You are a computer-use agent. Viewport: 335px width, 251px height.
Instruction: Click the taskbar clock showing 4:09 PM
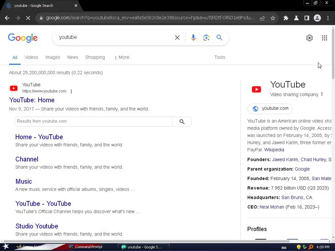pos(323,247)
